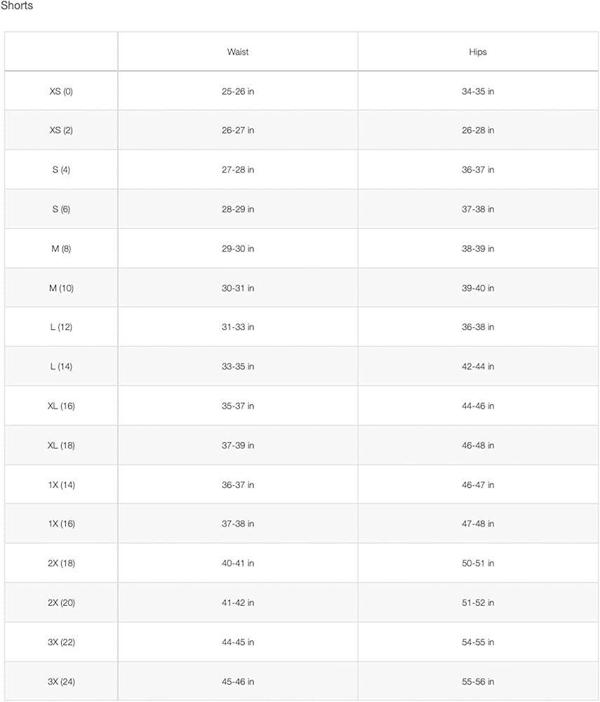The width and height of the screenshot is (600, 702).
Task: Click the S (4) size label
Action: point(61,170)
